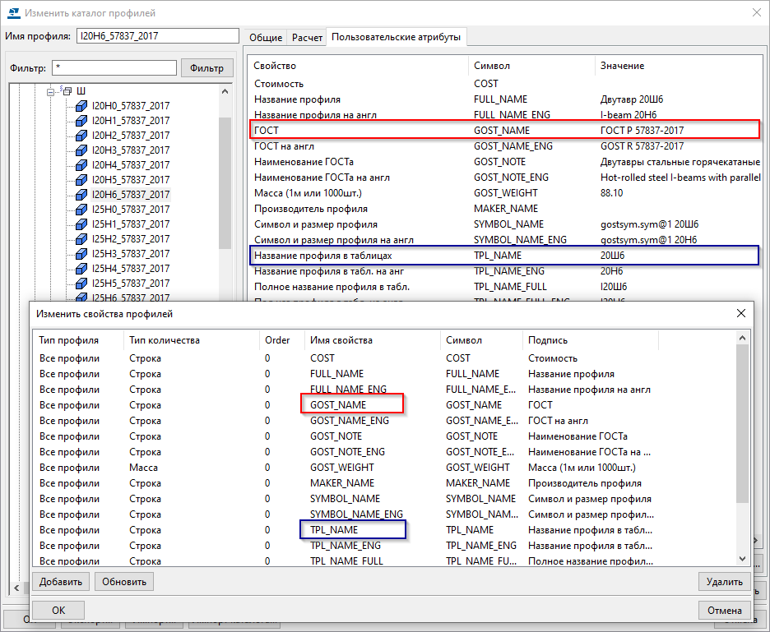Select value 'ГОСТ Р 57837-2017'
Screen dimensions: 770x632
(642, 131)
